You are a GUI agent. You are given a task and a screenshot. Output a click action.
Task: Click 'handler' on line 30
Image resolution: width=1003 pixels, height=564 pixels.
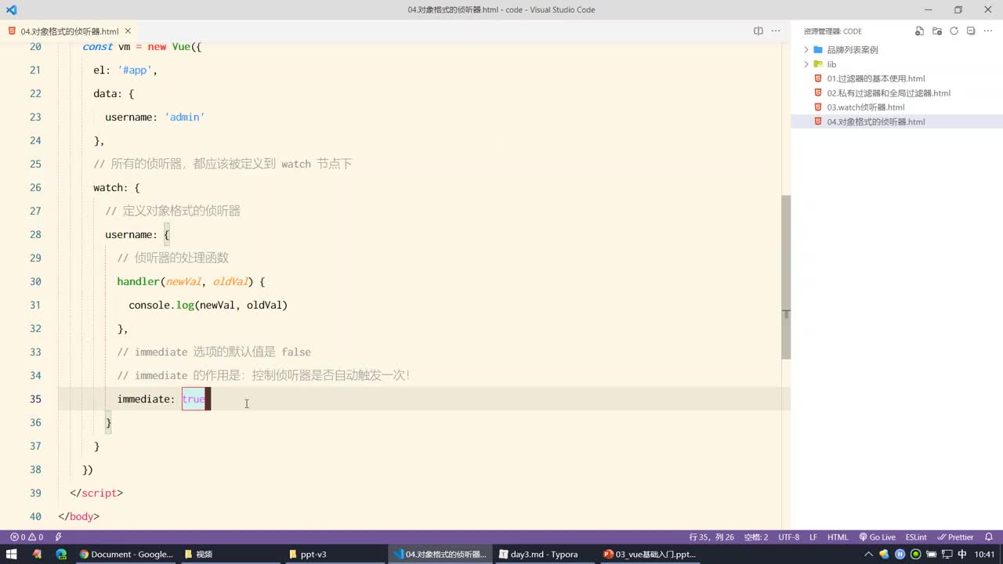[x=138, y=281]
